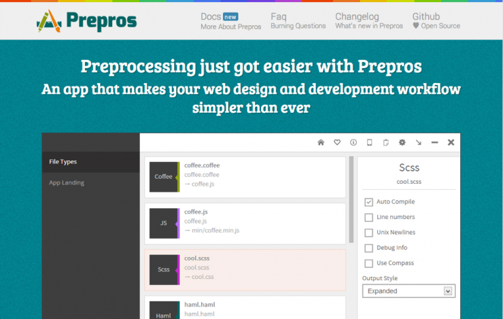Open the Github navigation link

point(426,16)
